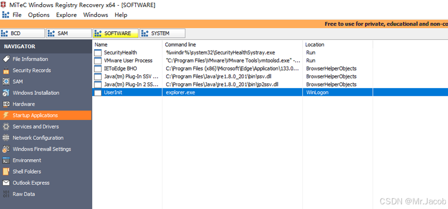Screen dimensions: 448x209
Task: Sort by the Command line column header
Action: coord(233,45)
